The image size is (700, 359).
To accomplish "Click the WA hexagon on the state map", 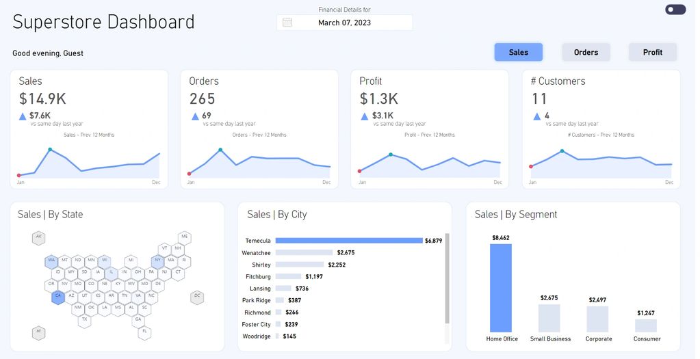I will point(51,261).
